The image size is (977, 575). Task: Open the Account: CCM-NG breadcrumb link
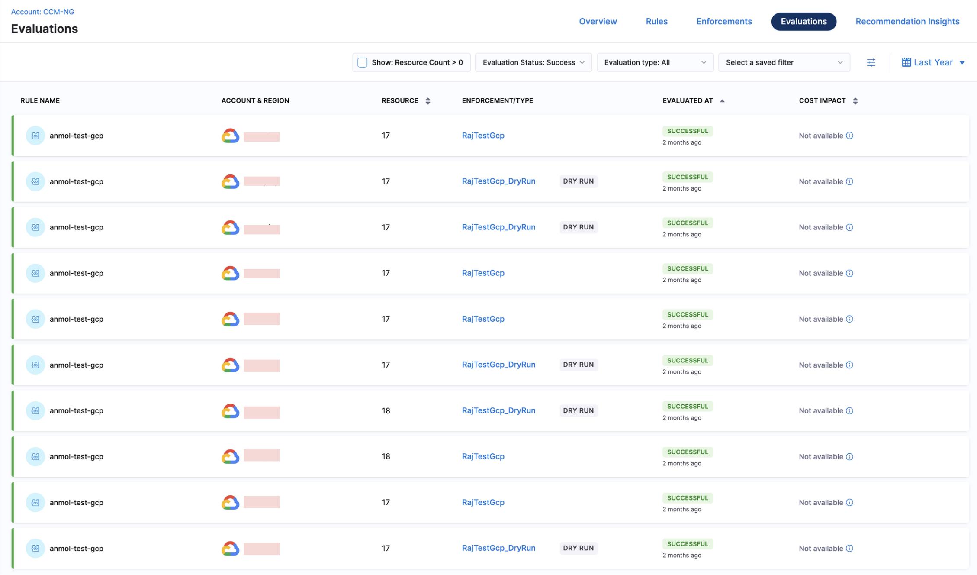42,12
